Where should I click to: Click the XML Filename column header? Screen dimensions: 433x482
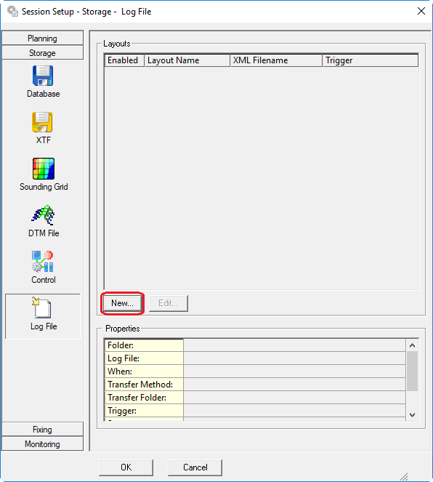point(276,60)
